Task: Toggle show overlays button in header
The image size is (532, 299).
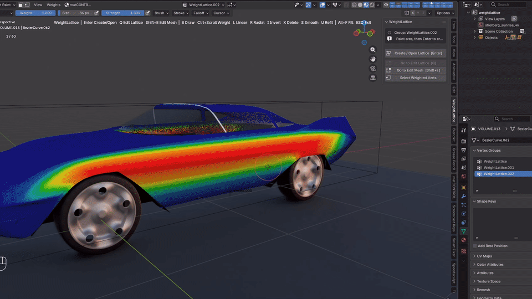Action: click(x=323, y=5)
